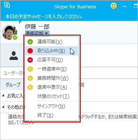Click the Skype logo icon in title bar
The width and height of the screenshot is (138, 140).
(x=7, y=5)
